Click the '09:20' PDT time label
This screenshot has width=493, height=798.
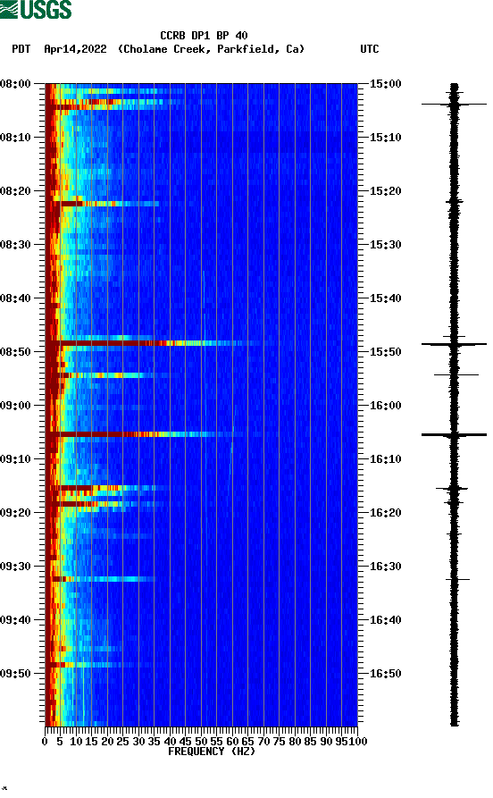tap(15, 513)
